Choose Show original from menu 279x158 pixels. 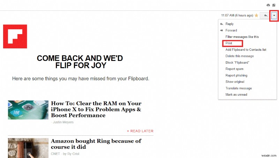(x=235, y=82)
